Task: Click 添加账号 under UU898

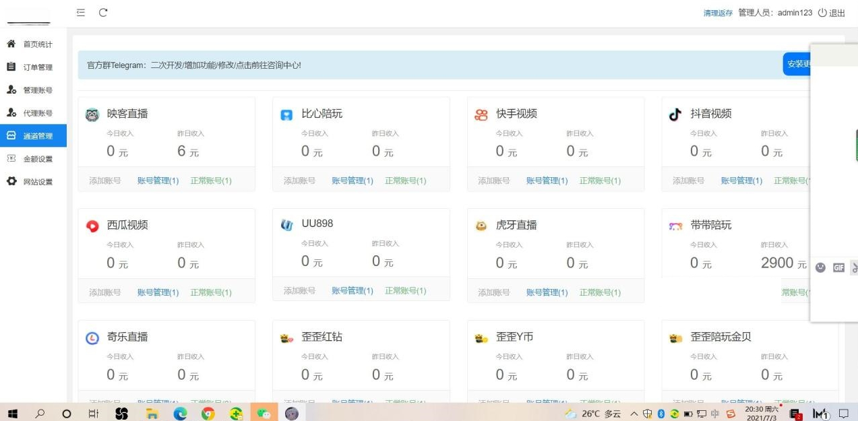Action: click(300, 290)
